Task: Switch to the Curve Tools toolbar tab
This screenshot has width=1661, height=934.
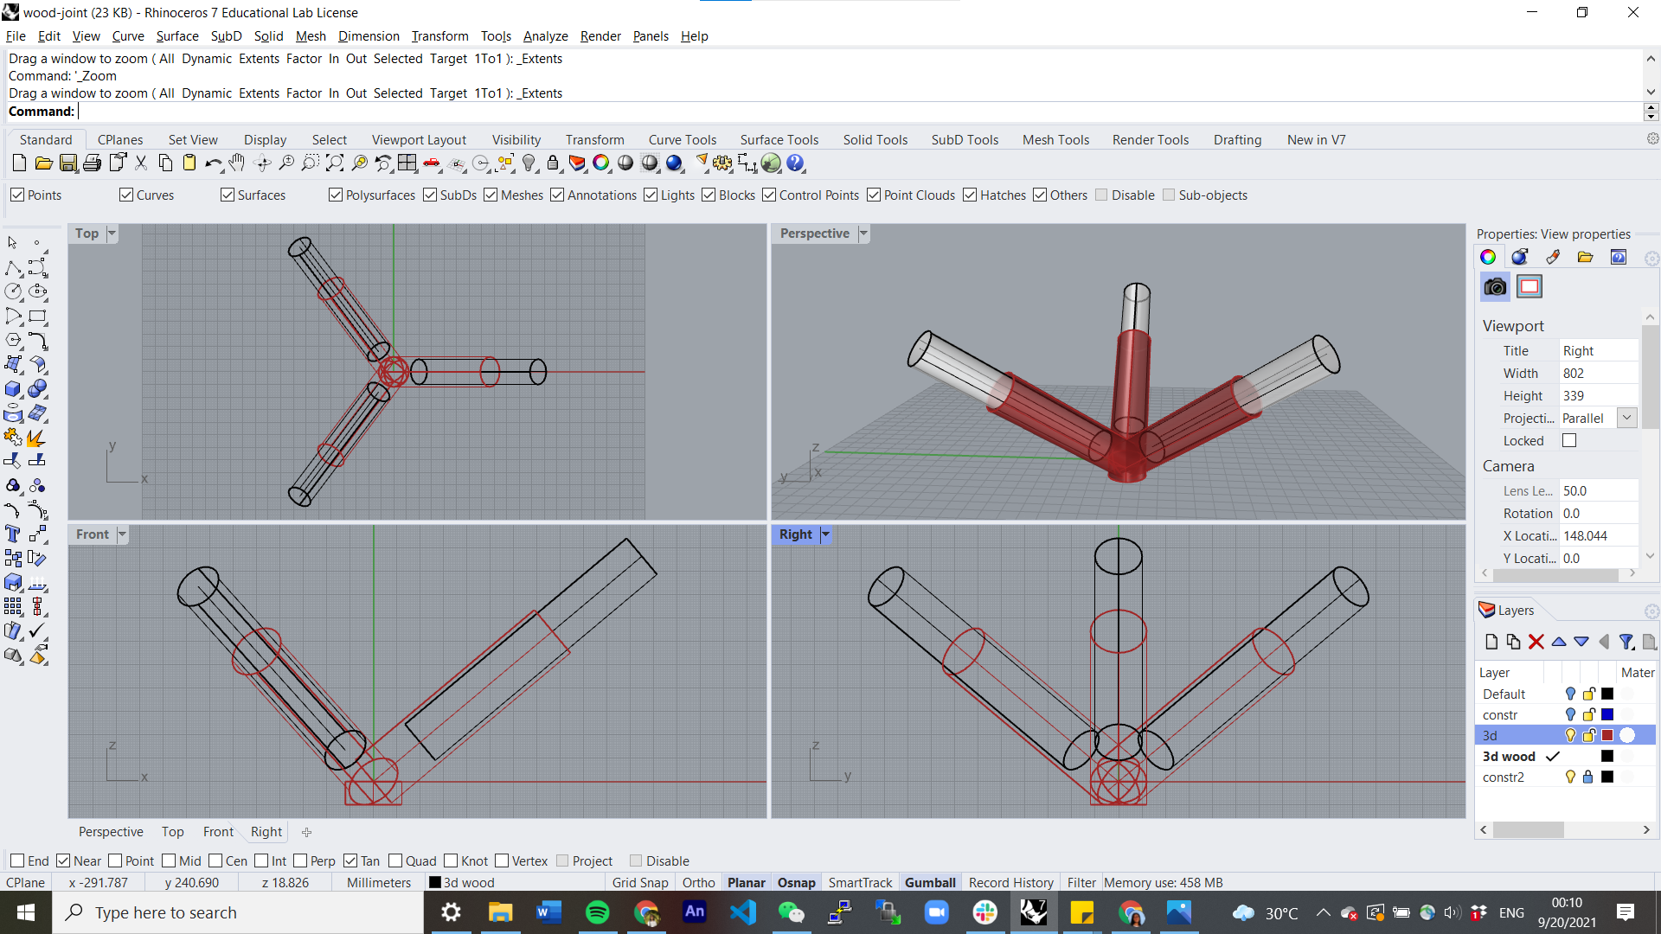Action: pos(682,140)
